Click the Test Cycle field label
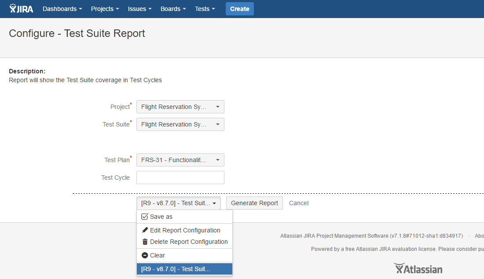The image size is (484, 279). [x=115, y=178]
